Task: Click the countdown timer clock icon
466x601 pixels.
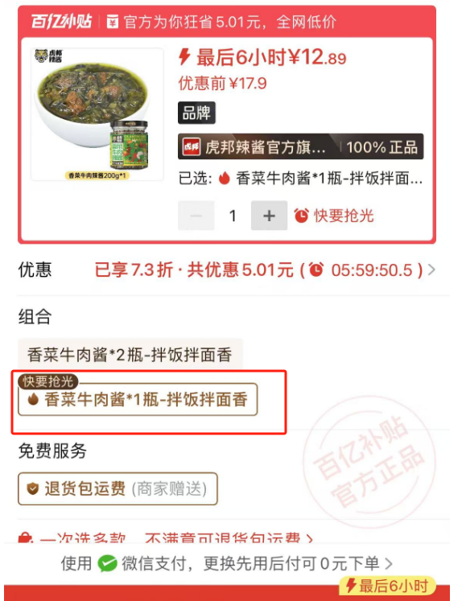Action: [x=316, y=270]
